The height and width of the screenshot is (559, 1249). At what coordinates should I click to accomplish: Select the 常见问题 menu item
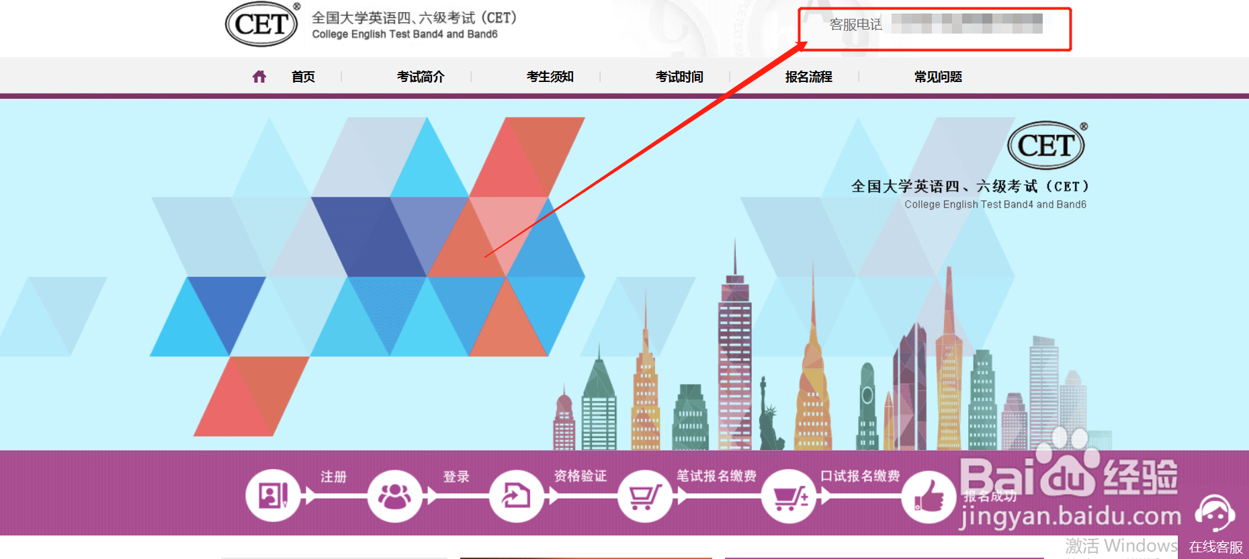[x=938, y=77]
